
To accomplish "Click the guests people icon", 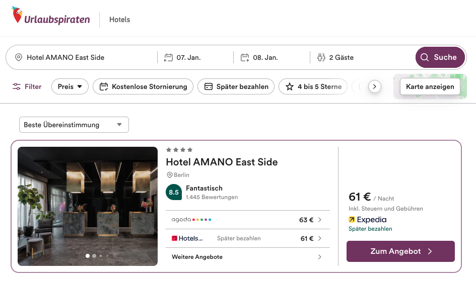I will point(321,57).
